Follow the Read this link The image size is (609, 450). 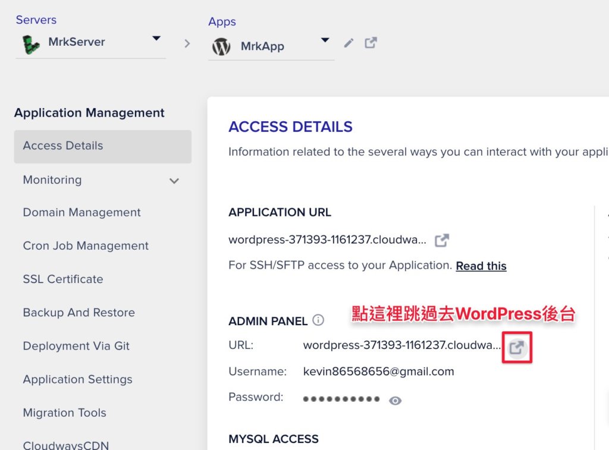[x=481, y=266]
